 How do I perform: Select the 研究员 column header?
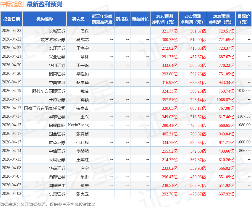pyautogui.click(x=78, y=19)
